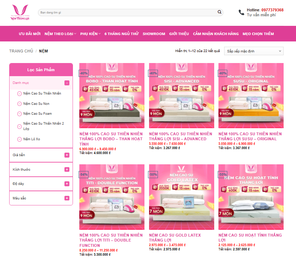Open the SISI – ADVANCED product title link
296x261 pixels.
[180, 136]
